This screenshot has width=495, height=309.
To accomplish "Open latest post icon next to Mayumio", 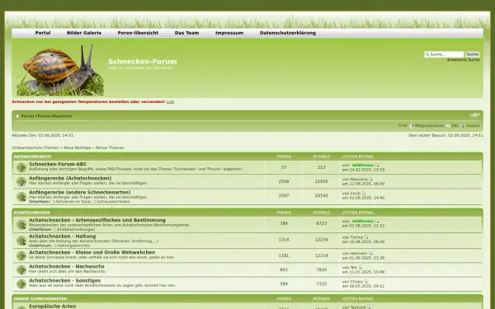I will (x=371, y=179).
